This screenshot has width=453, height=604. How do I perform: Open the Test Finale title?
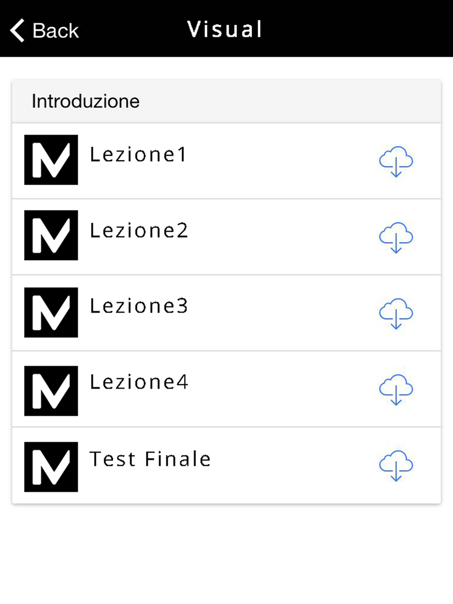click(x=150, y=460)
